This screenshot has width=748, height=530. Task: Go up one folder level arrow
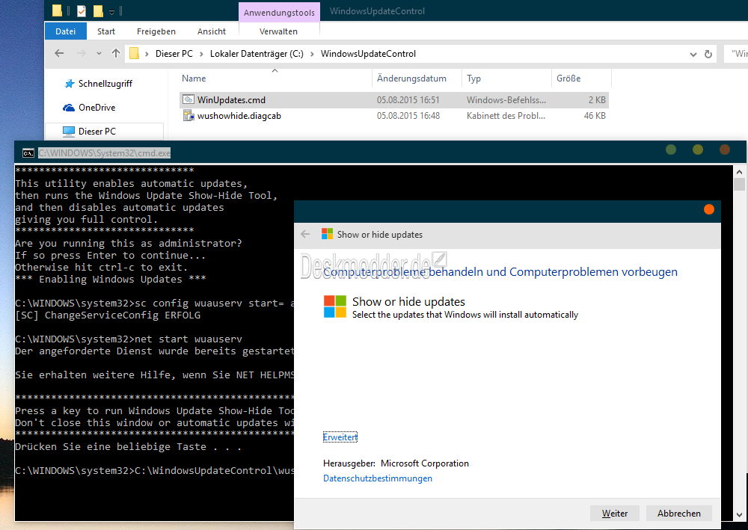(116, 53)
